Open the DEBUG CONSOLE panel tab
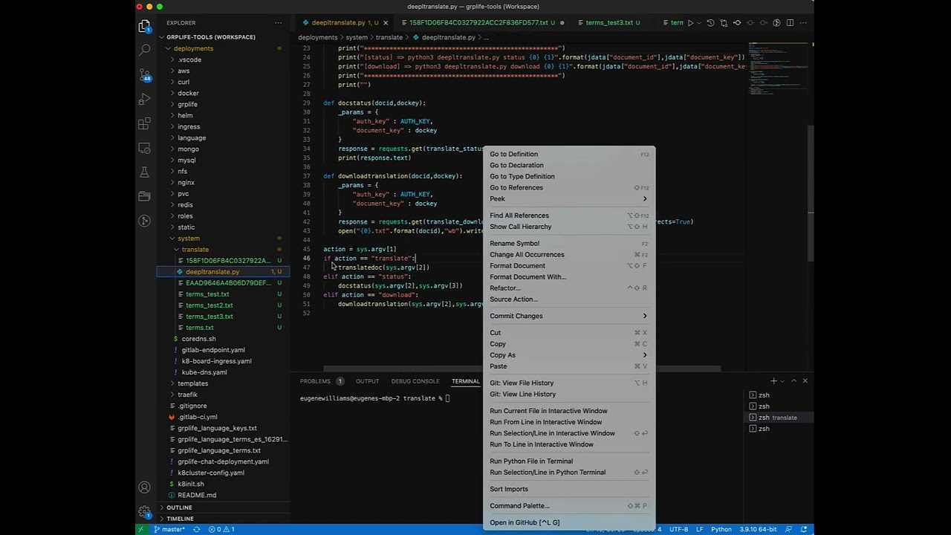 (x=415, y=381)
